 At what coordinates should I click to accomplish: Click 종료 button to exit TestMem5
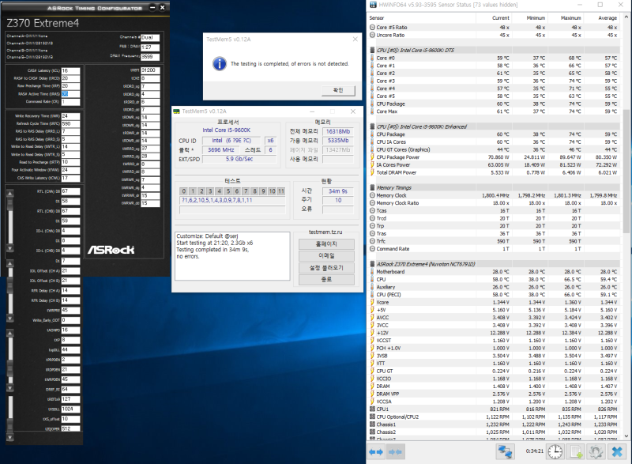[326, 280]
